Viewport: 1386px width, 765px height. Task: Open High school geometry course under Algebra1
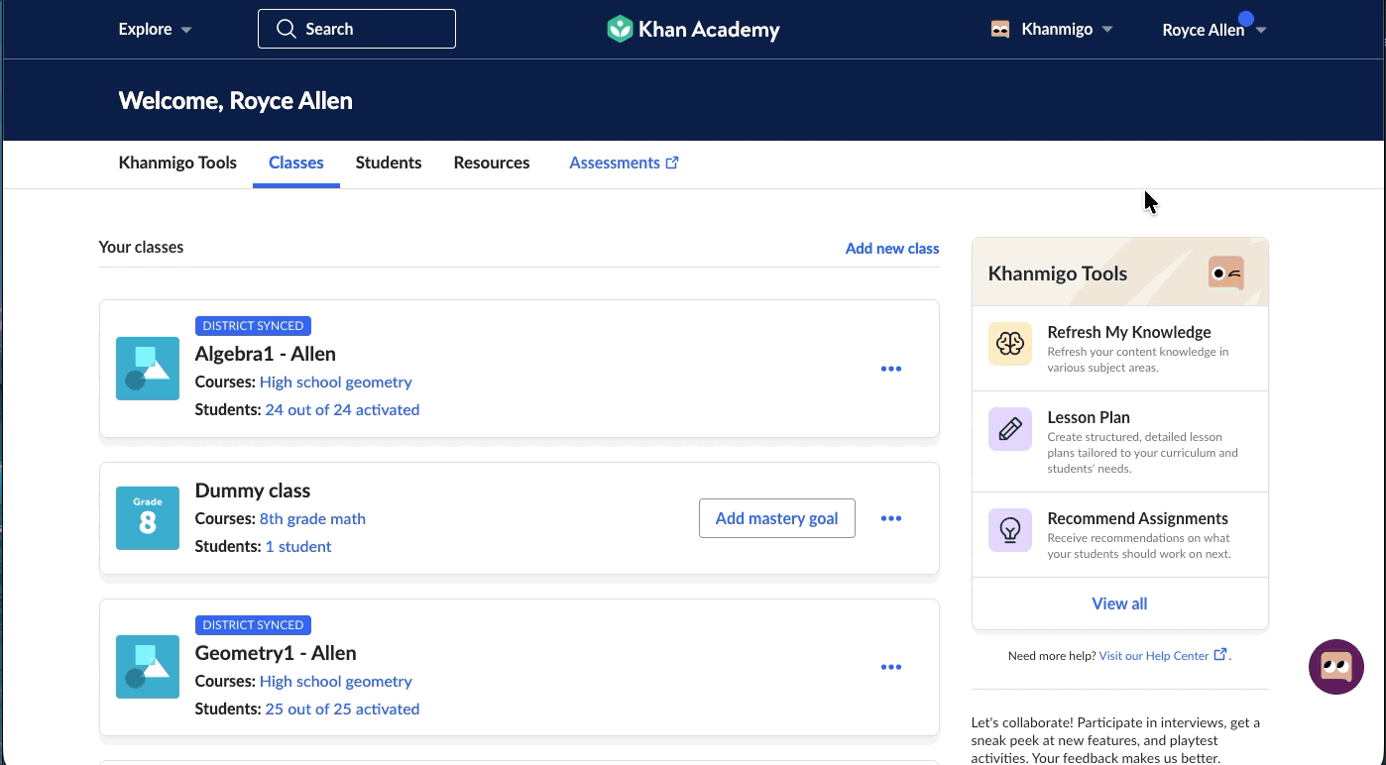click(x=336, y=382)
